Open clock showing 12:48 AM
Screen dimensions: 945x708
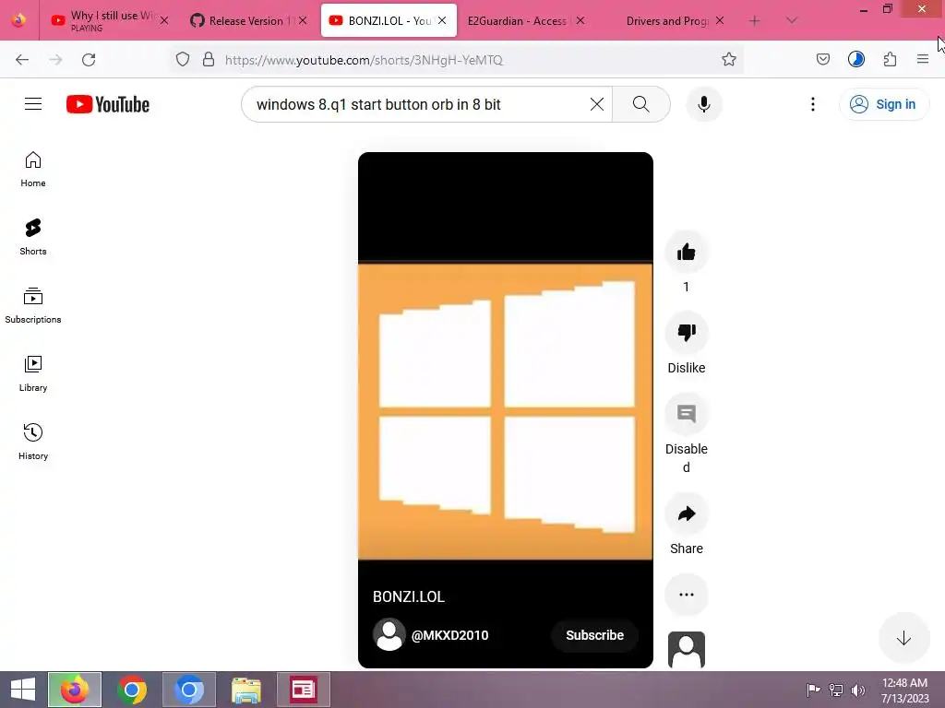(904, 690)
